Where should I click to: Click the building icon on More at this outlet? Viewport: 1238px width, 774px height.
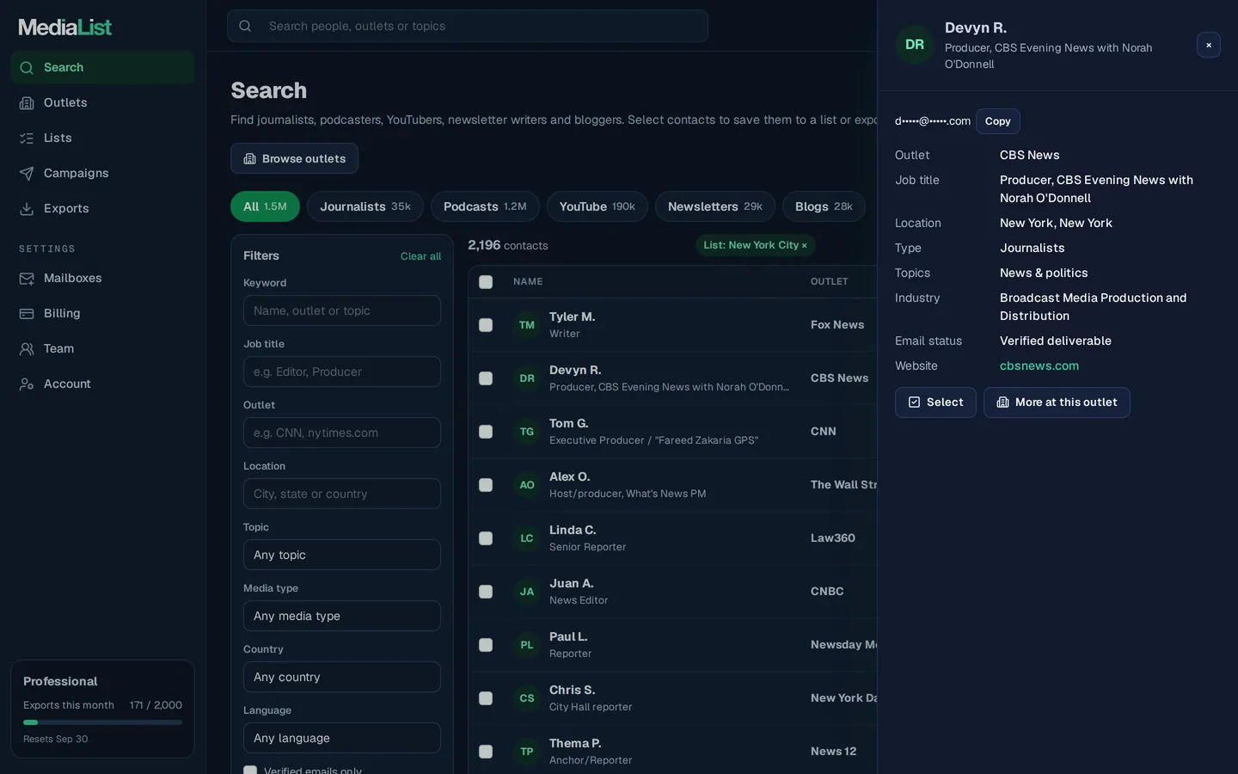[1002, 402]
